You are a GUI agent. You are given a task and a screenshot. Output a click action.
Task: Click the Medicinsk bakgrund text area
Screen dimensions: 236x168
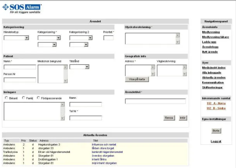(53, 74)
